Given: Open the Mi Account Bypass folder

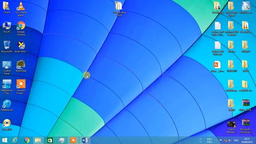Looking at the screenshot, I should click(231, 6).
